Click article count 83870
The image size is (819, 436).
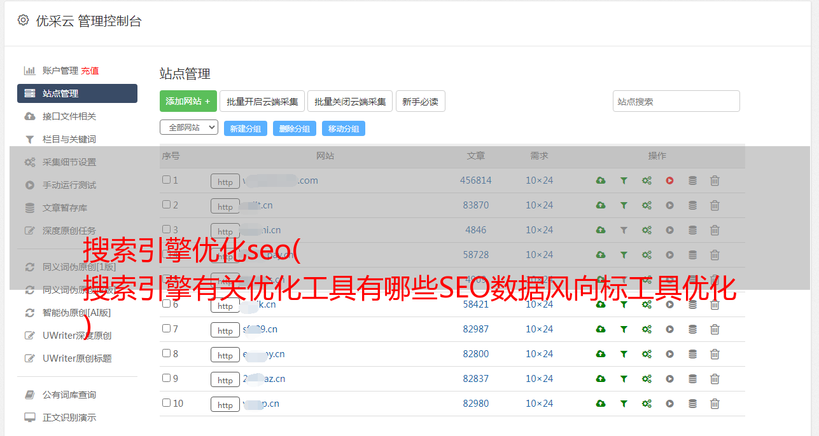(x=476, y=205)
